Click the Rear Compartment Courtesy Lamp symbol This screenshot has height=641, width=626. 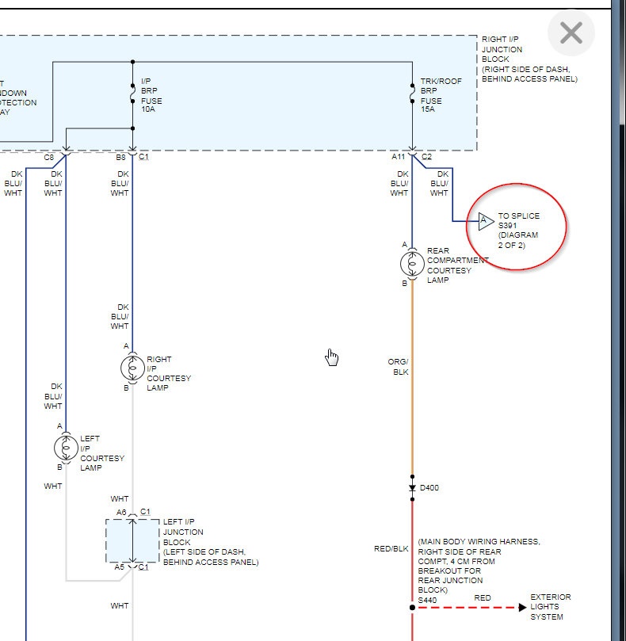pyautogui.click(x=412, y=264)
